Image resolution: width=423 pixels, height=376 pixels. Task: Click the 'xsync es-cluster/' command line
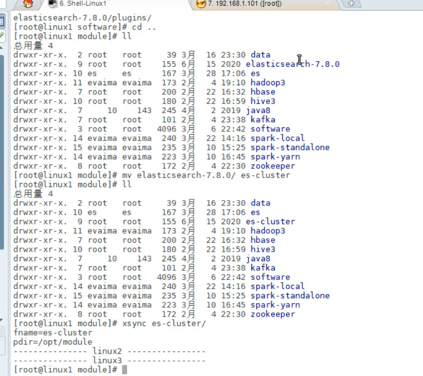pyautogui.click(x=110, y=323)
